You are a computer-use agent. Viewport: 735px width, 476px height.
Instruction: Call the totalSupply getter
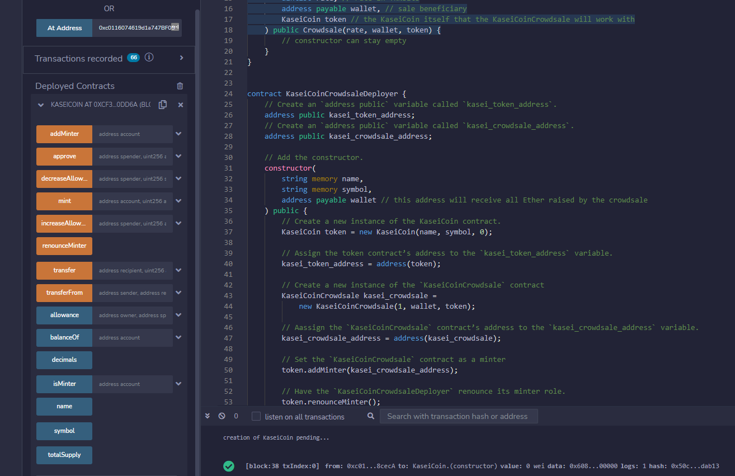click(64, 455)
